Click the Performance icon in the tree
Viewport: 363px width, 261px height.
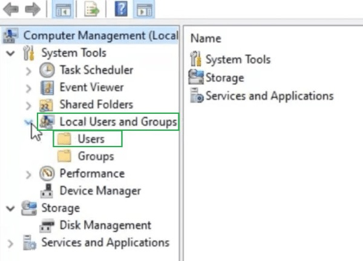click(x=47, y=174)
